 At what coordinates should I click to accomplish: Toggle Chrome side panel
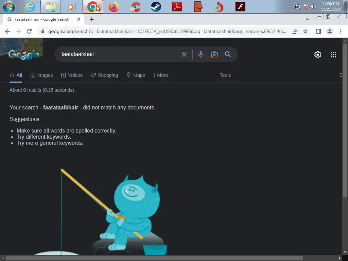(x=319, y=31)
